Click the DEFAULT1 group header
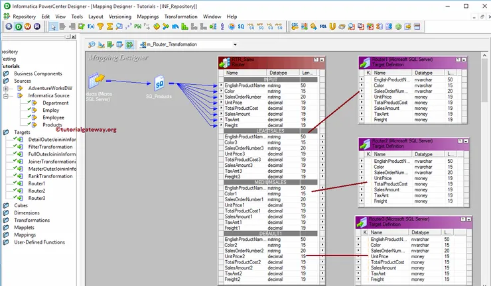Viewport: 491px width, 286px height. [271, 234]
